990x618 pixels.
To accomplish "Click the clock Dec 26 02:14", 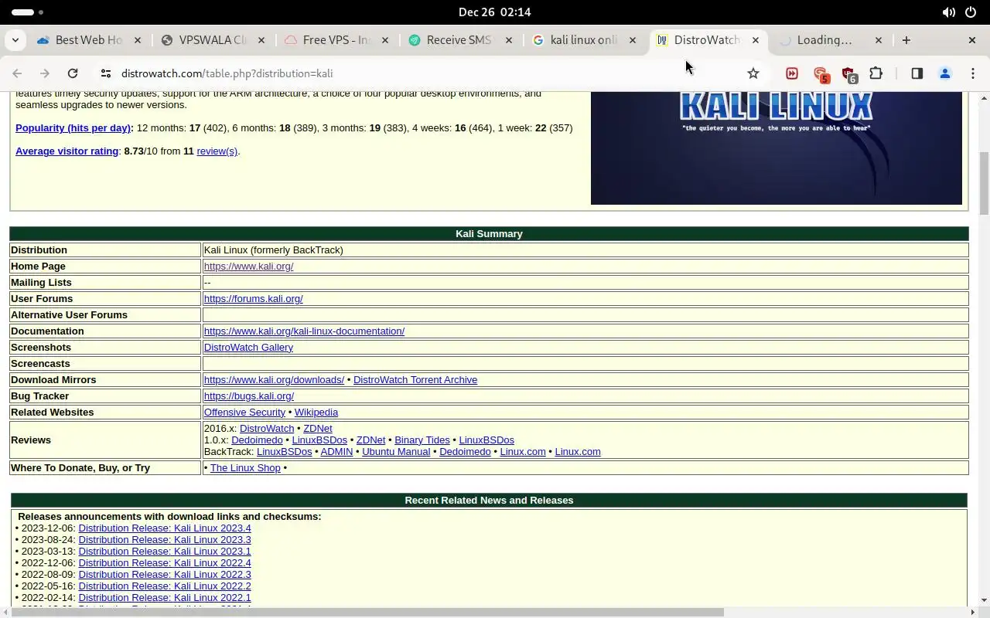I will [494, 12].
